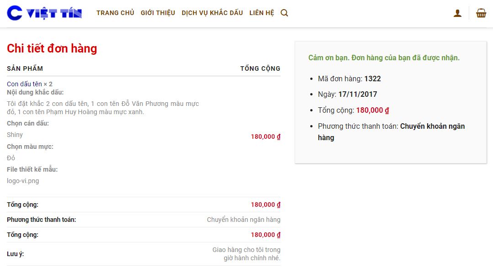Click the Việt Tín logo
The width and height of the screenshot is (493, 273).
coord(44,13)
